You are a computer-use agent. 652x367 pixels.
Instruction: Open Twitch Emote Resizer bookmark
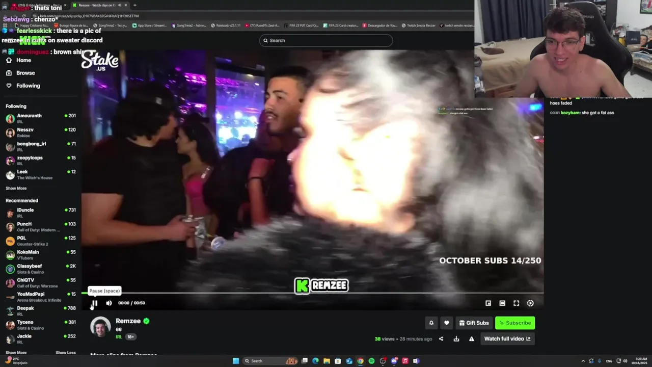[418, 25]
